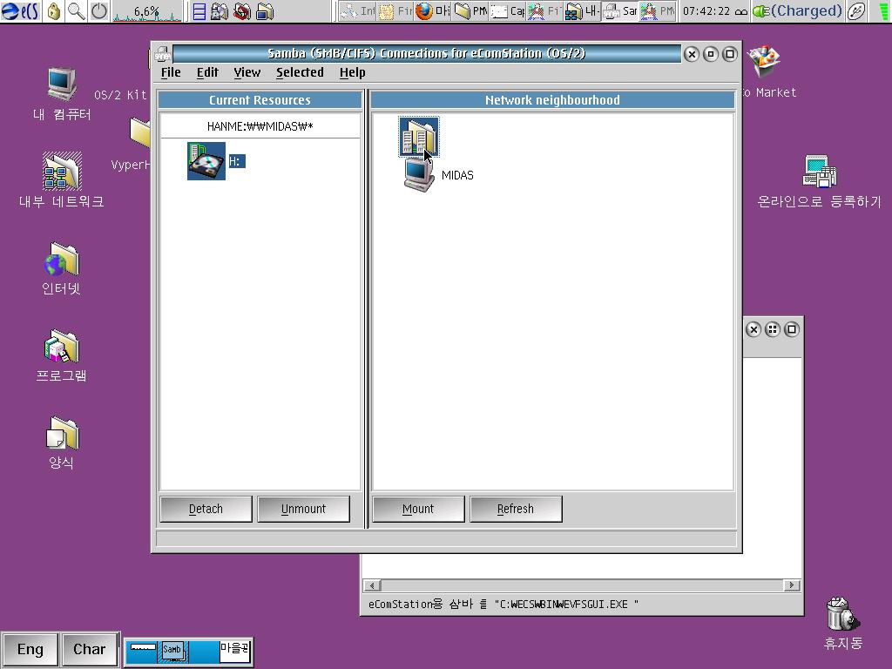Open the screen folder icon in top bar
892x669 pixels.
(x=265, y=11)
